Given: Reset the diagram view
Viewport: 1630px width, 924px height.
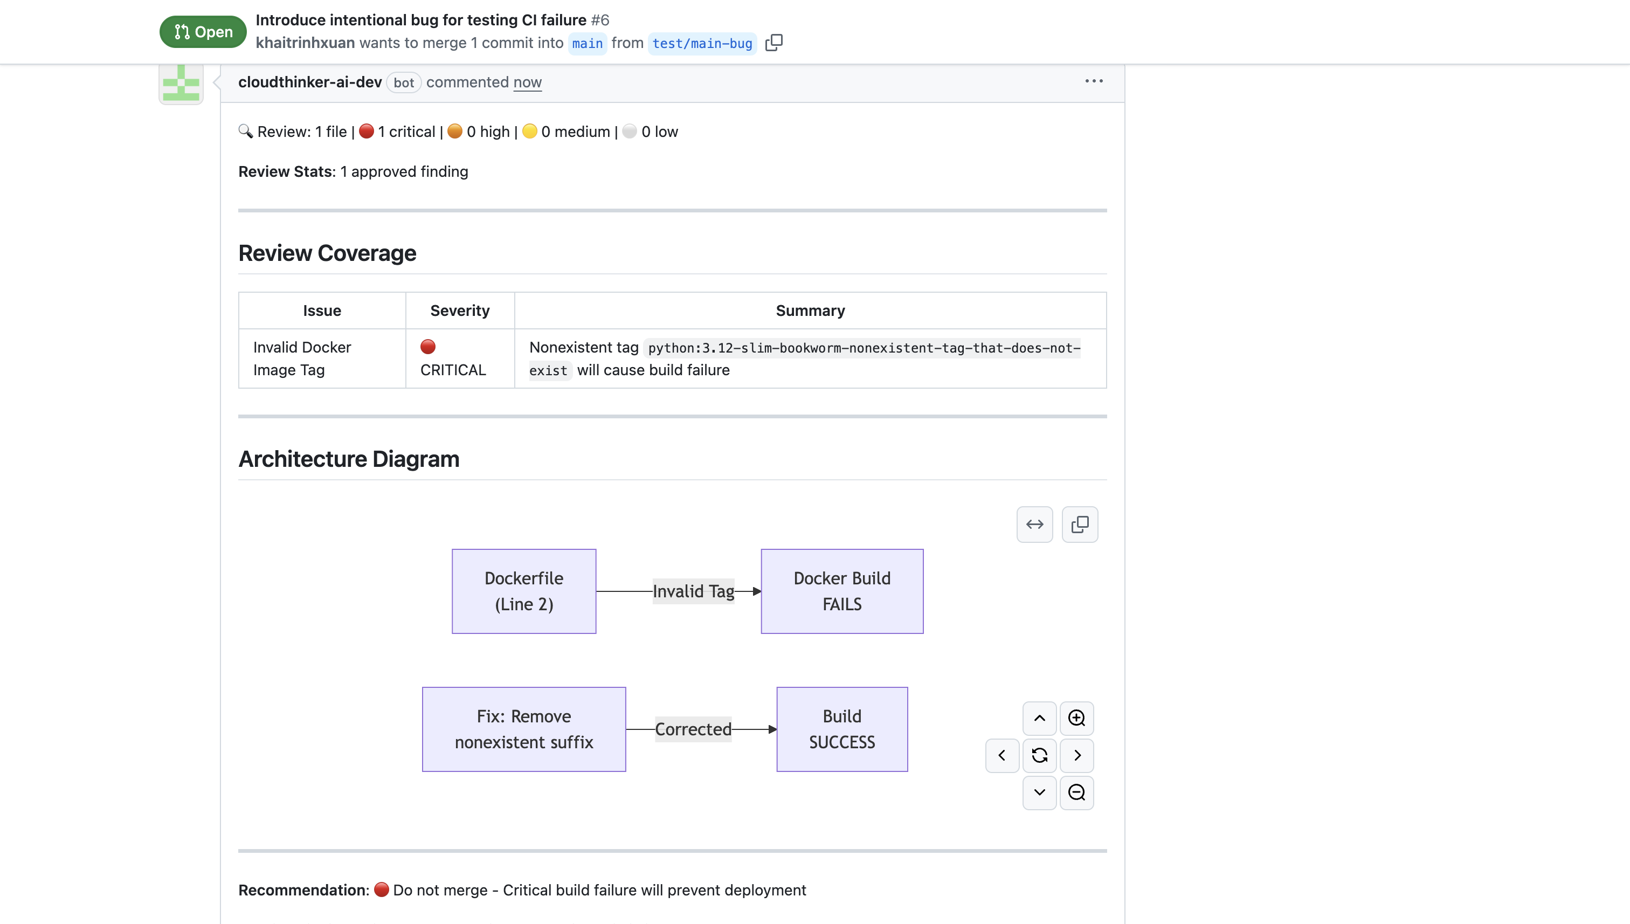Looking at the screenshot, I should (1039, 755).
